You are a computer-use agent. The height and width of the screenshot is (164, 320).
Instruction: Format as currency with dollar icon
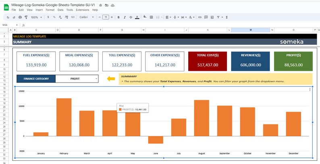[x=48, y=17]
